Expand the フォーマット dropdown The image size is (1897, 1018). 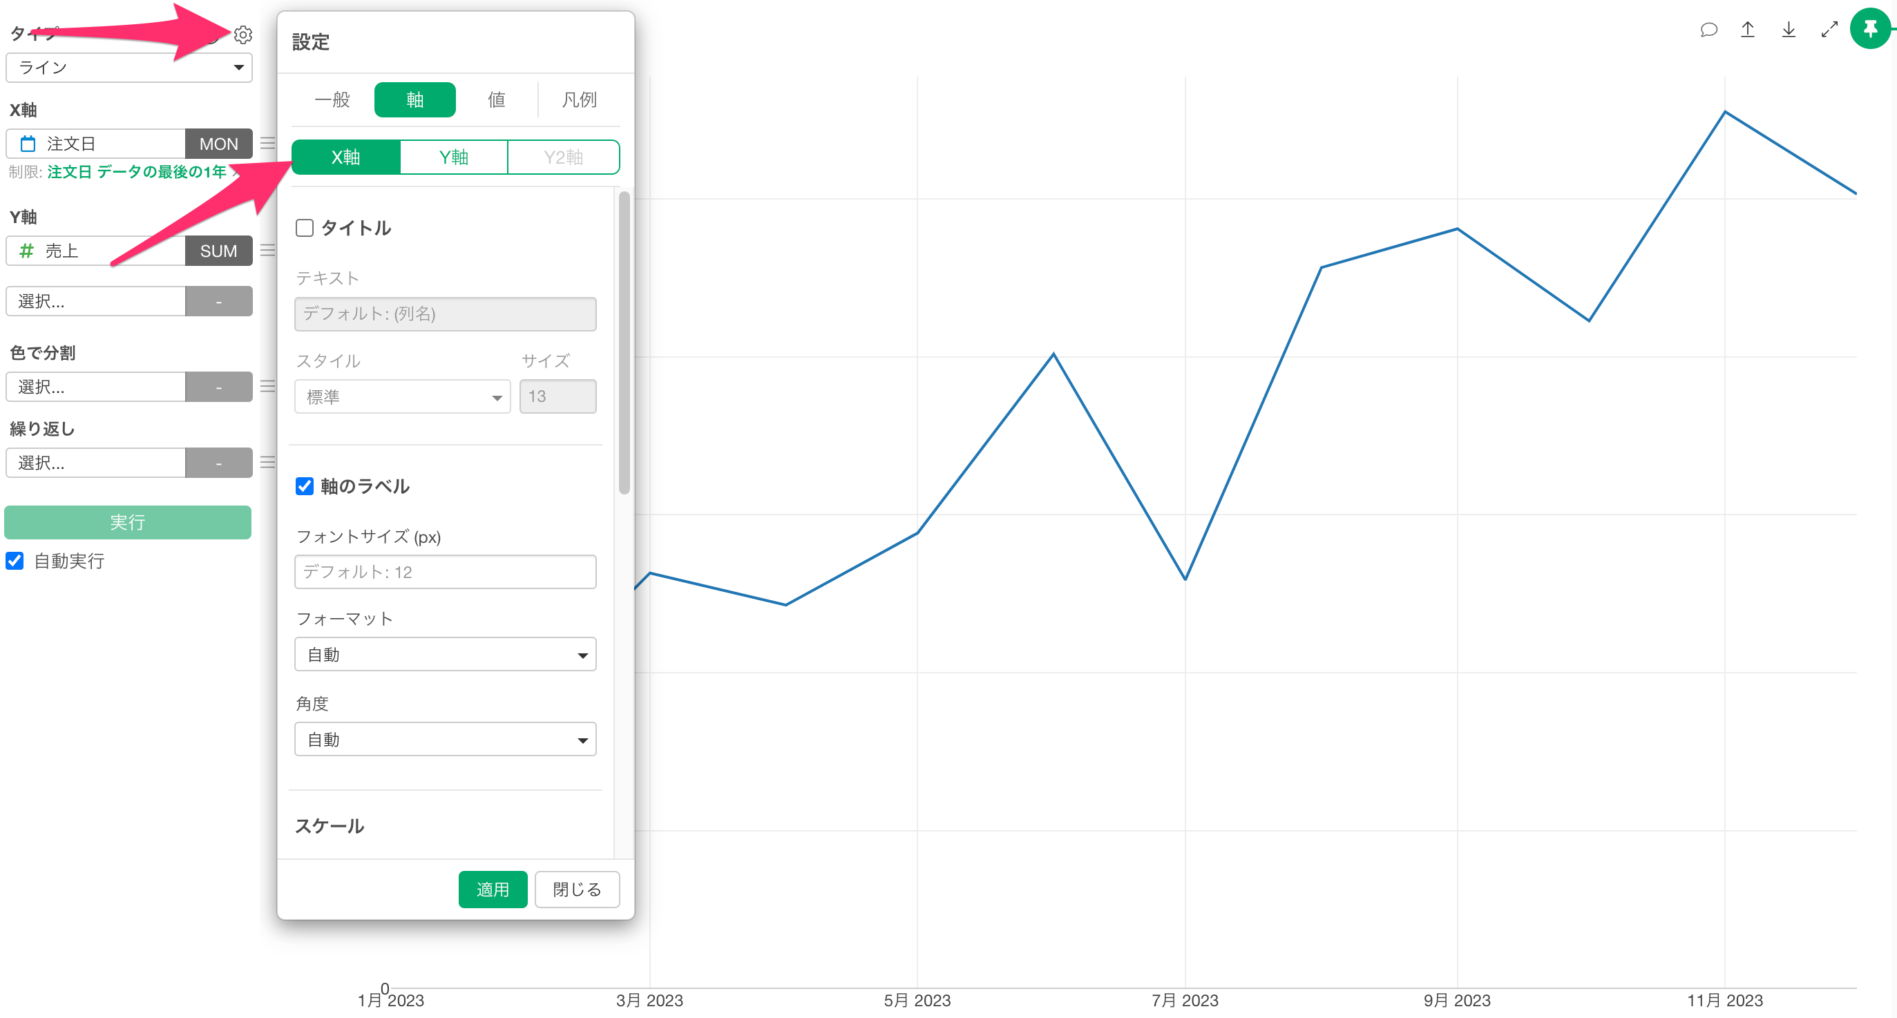pyautogui.click(x=445, y=654)
